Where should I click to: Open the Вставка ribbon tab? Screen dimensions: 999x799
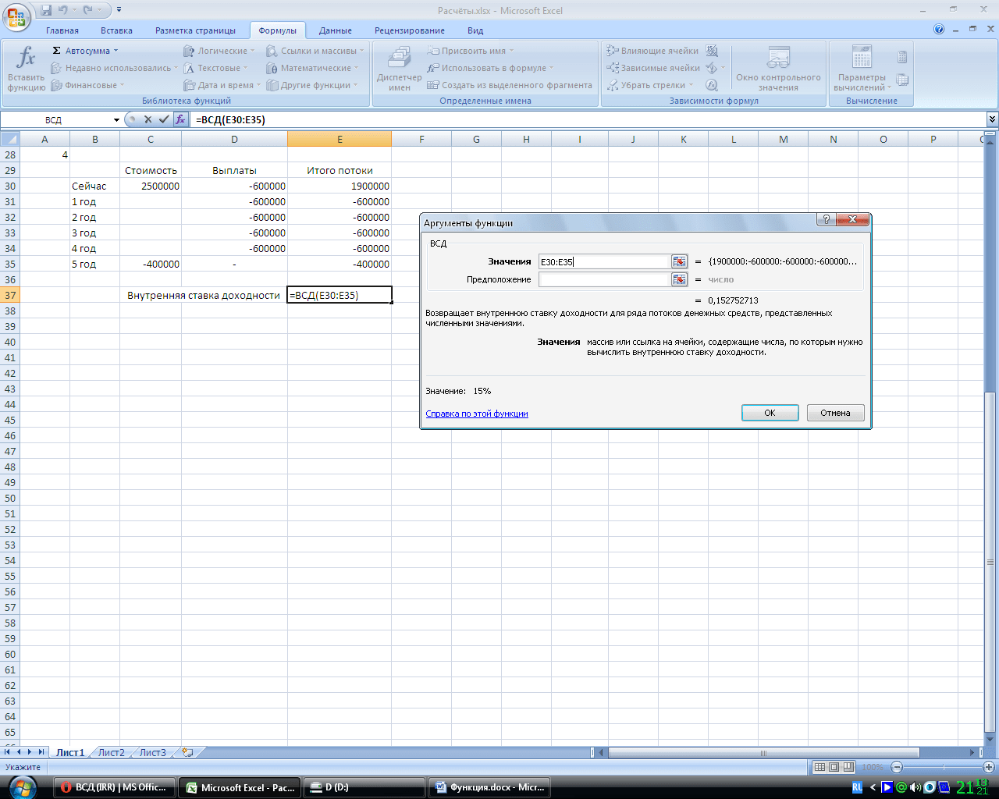116,30
